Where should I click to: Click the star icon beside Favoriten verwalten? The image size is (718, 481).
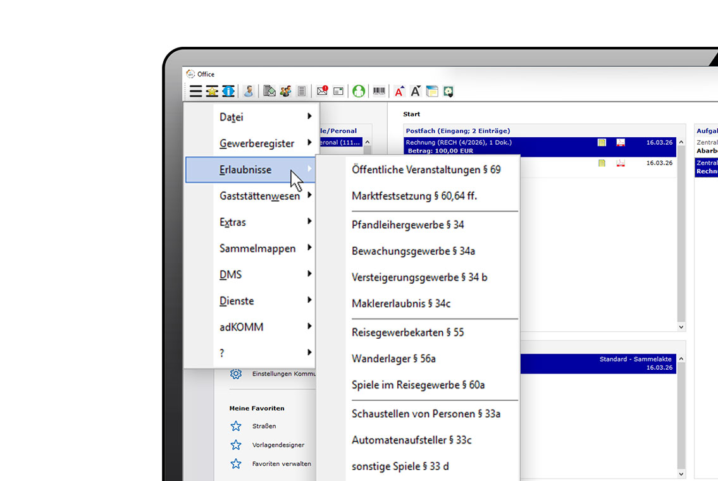pos(236,463)
